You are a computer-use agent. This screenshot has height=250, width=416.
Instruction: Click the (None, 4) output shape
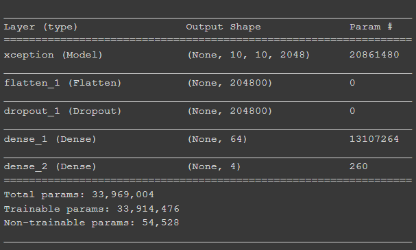pos(214,166)
